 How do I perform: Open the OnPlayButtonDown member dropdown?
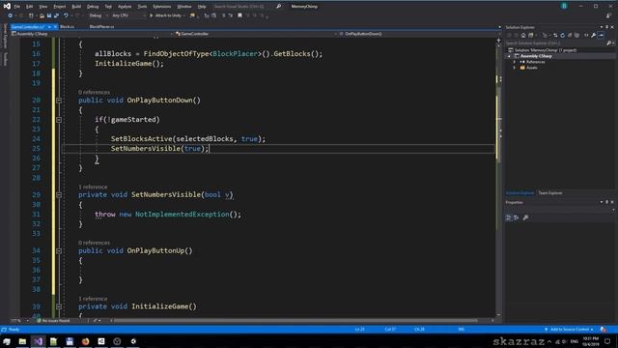[x=418, y=34]
